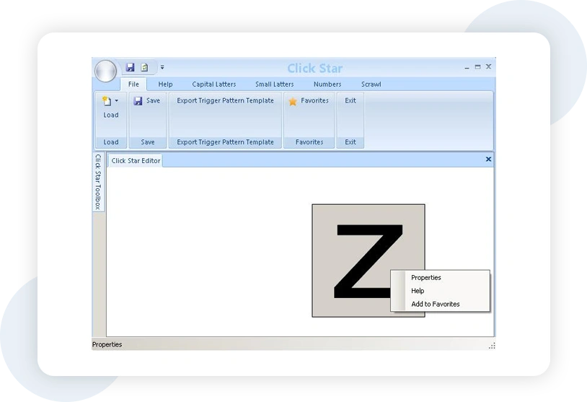Open the Numbers ribbon tab
Screen dimensions: 587x402
327,84
